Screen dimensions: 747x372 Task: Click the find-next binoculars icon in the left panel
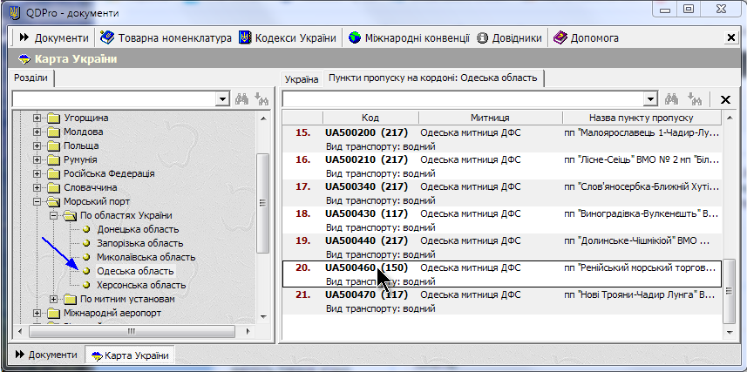262,99
